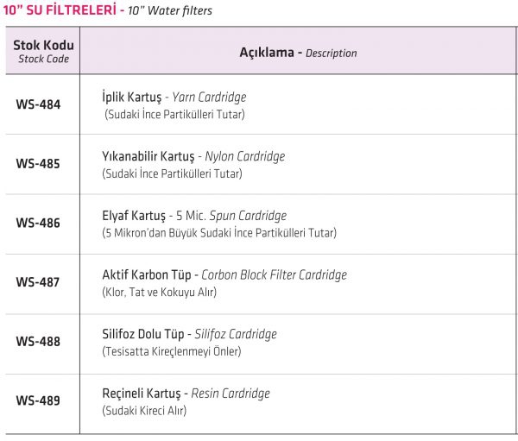The height and width of the screenshot is (441, 518).
Task: Click the Reçineli Kartuş Resin Cardridge text
Action: coord(186,394)
